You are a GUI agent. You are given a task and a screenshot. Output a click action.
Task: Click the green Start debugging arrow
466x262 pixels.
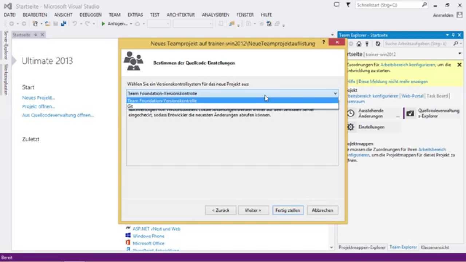pos(103,24)
